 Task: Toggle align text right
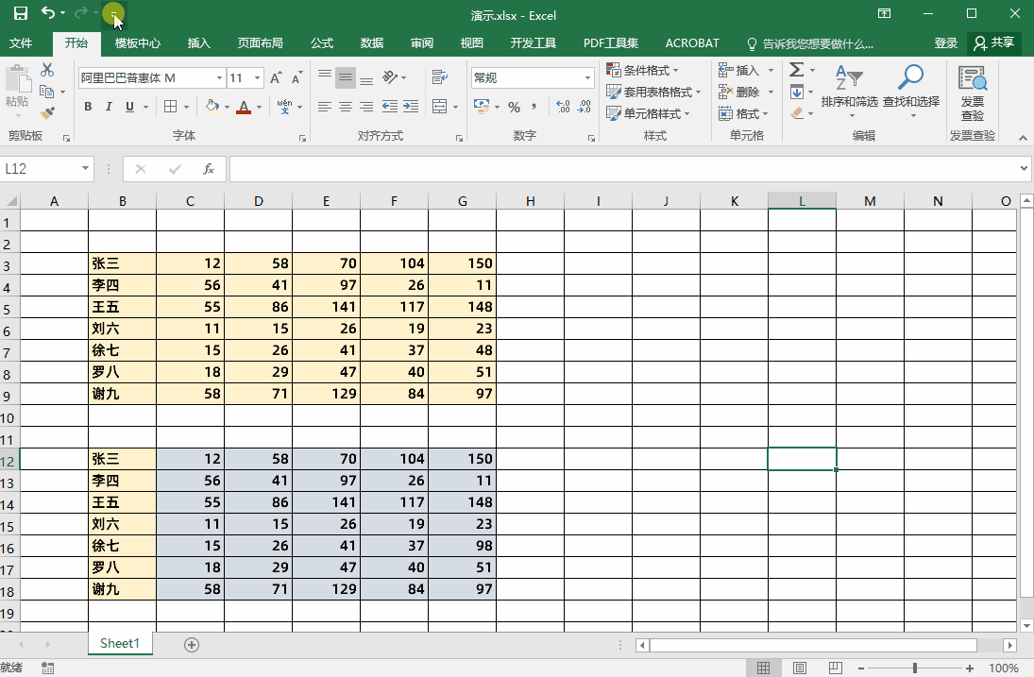366,106
